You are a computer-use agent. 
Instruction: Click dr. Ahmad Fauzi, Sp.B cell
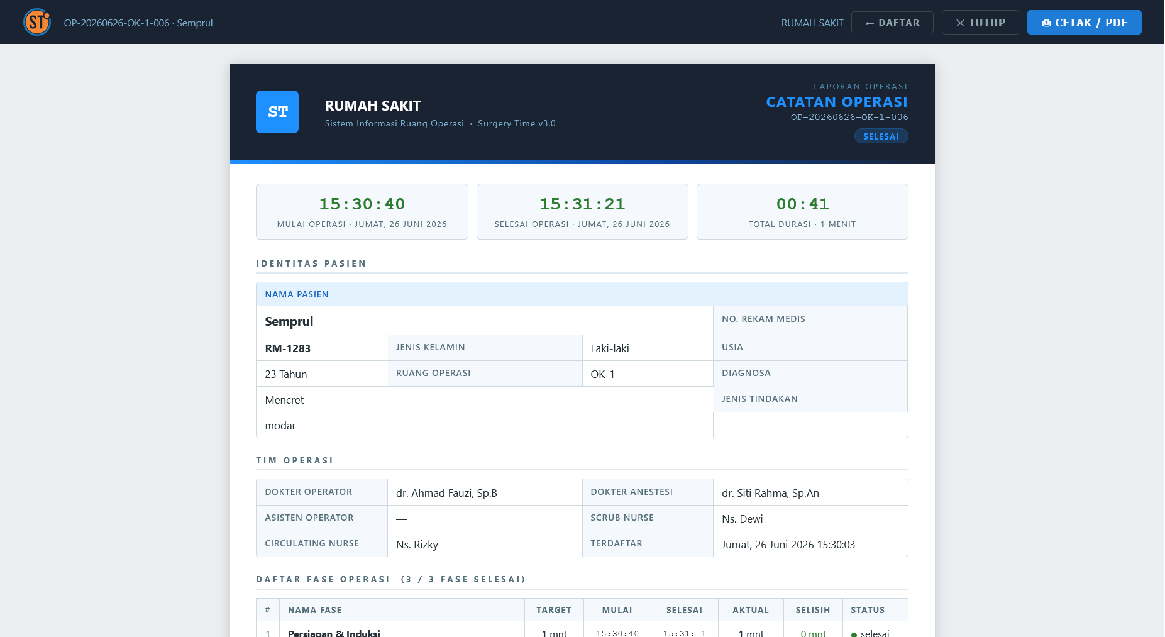pyautogui.click(x=485, y=492)
